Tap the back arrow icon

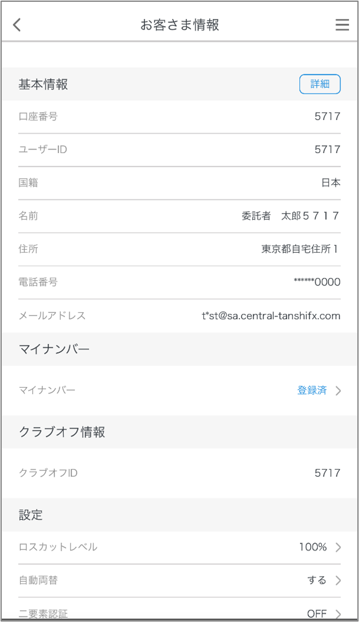17,25
